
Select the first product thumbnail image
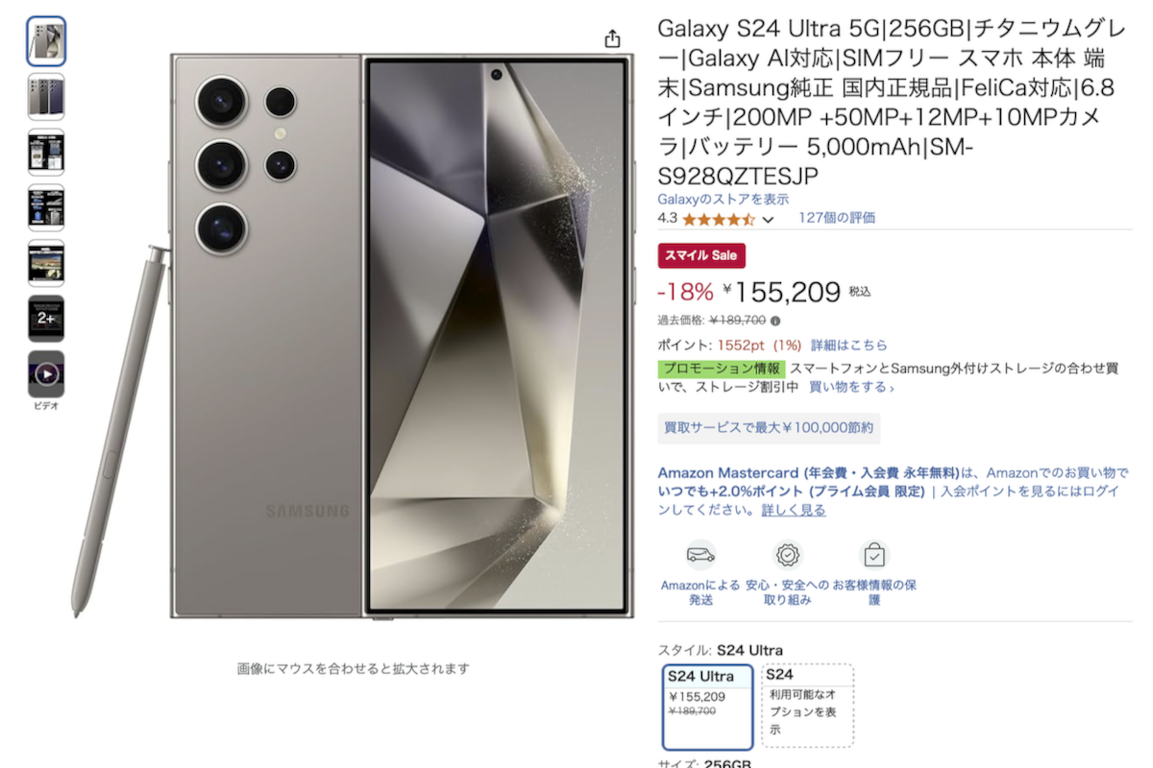pos(46,41)
